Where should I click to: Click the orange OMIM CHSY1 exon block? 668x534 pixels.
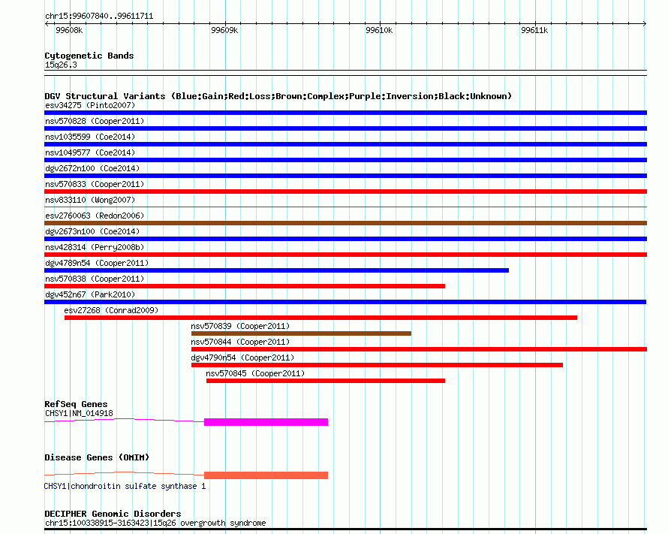click(266, 475)
